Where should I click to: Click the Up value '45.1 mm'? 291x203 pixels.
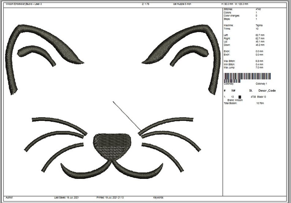coord(260,42)
